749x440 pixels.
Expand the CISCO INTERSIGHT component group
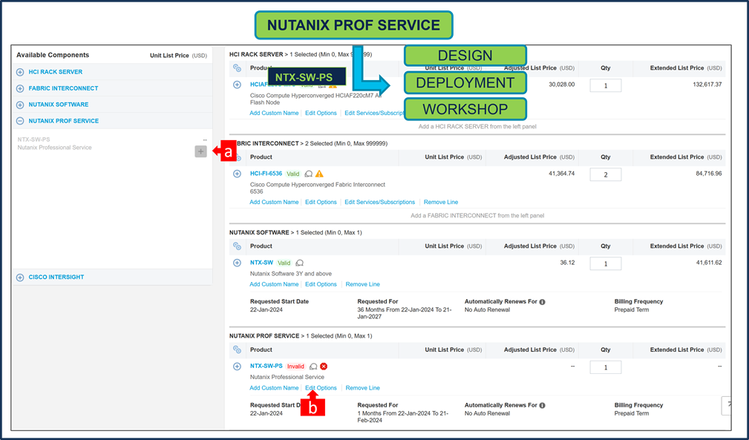20,278
